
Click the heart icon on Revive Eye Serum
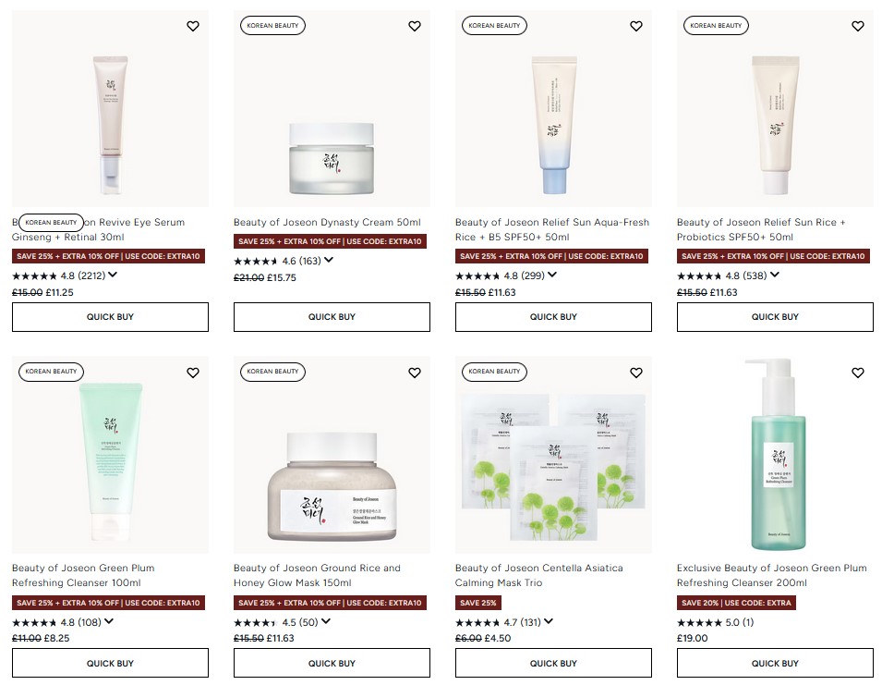(x=193, y=26)
